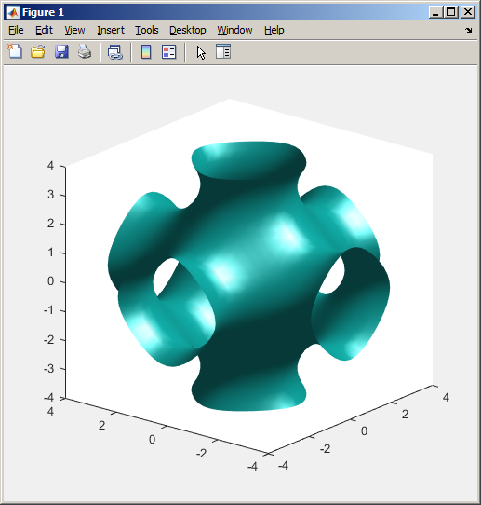Open the Property Inspector icon
Screen dimensions: 481x505
click(x=223, y=51)
